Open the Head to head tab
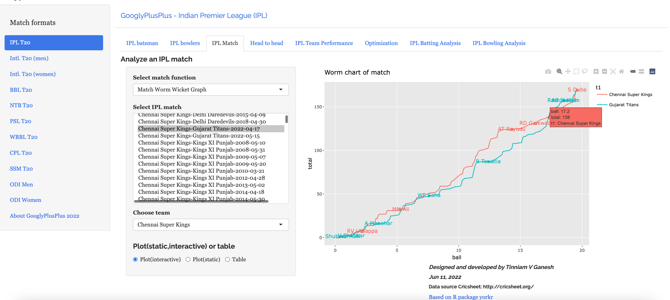The image size is (670, 300). tap(266, 43)
